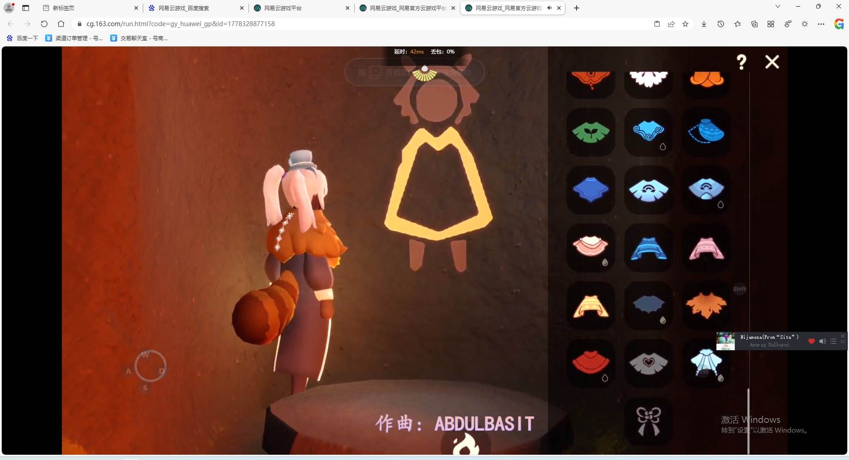Choose the orange maple leaf cape
This screenshot has height=460, width=849.
coord(706,306)
